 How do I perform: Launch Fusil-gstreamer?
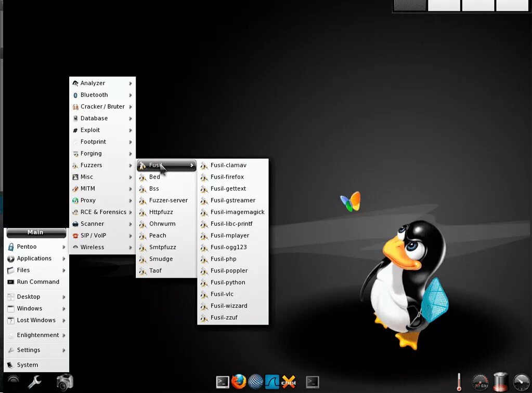click(x=233, y=200)
